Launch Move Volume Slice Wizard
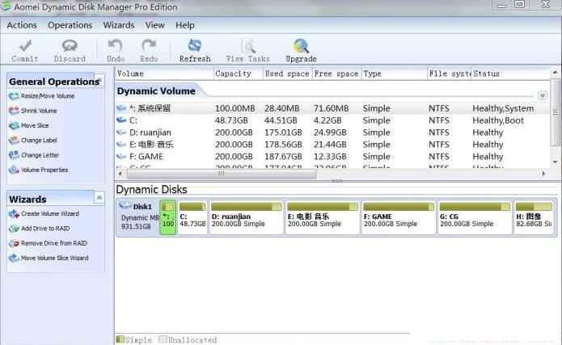This screenshot has height=345, width=562. pos(49,258)
